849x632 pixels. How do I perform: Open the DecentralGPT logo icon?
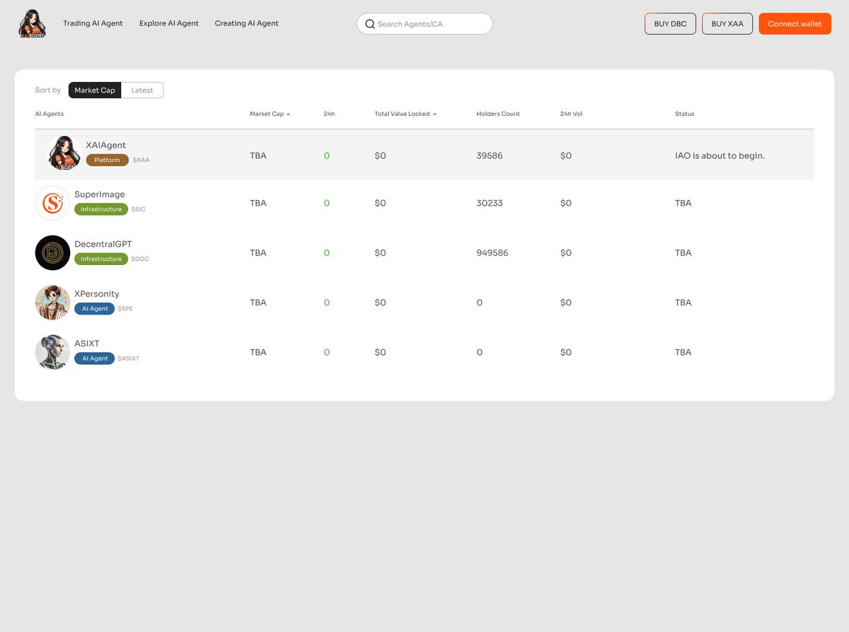coord(53,252)
